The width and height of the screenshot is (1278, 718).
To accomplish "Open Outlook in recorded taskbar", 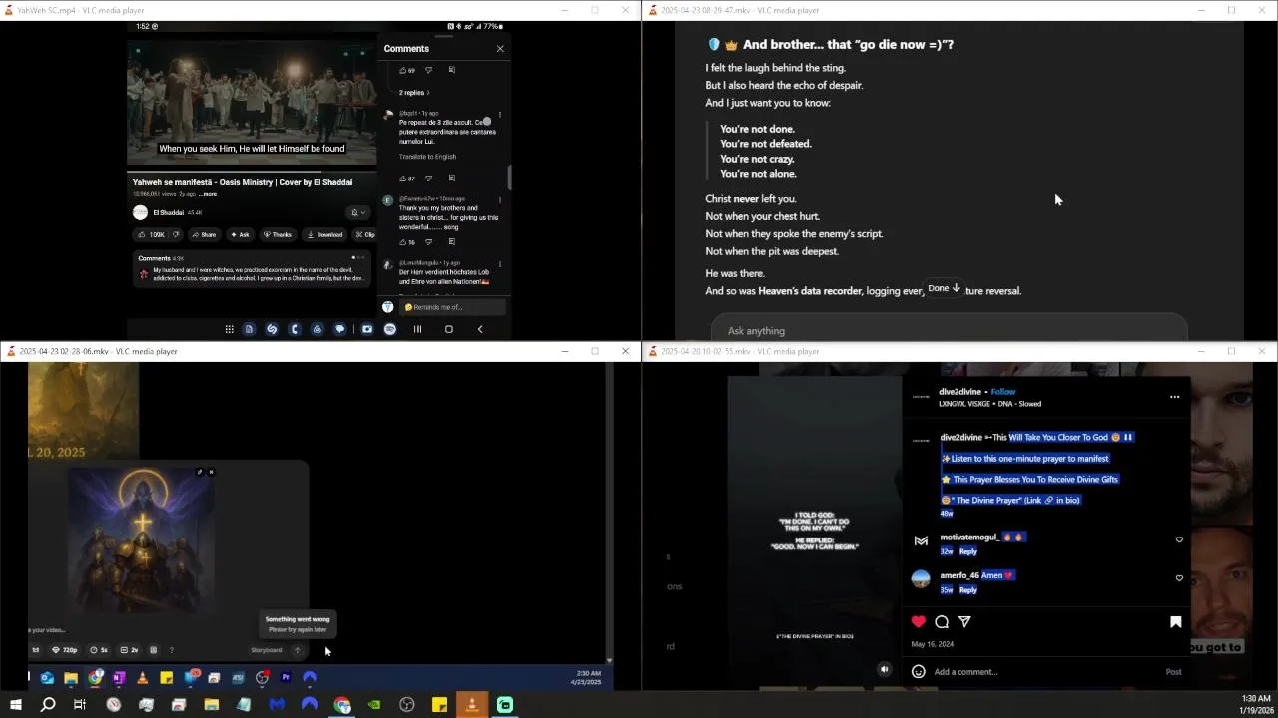I will coord(47,678).
